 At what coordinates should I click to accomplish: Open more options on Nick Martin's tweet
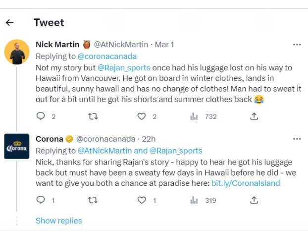tap(297, 45)
